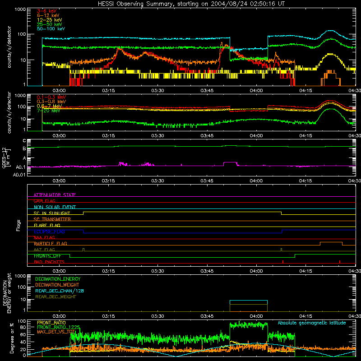Viewport: 361px width, 361px height.
Task: Select the 25-50 keV legend entry
Action: (x=50, y=24)
